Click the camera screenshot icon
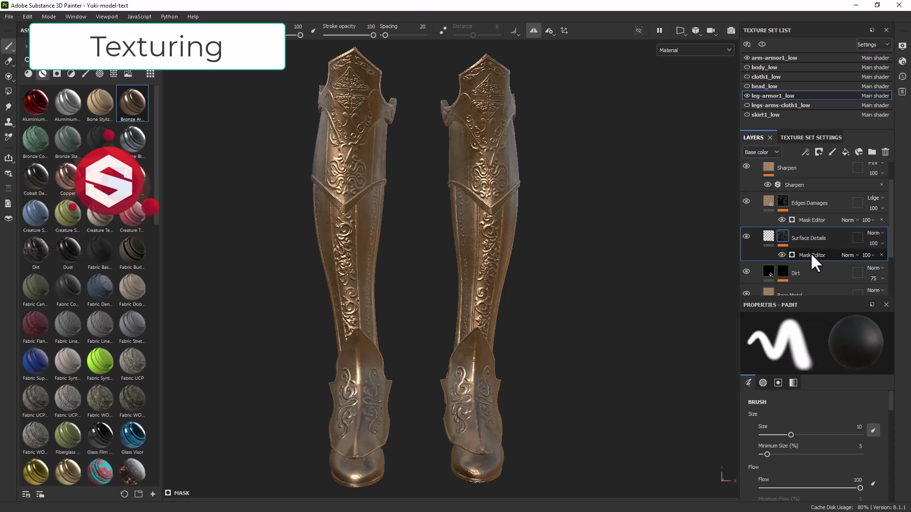 [731, 30]
